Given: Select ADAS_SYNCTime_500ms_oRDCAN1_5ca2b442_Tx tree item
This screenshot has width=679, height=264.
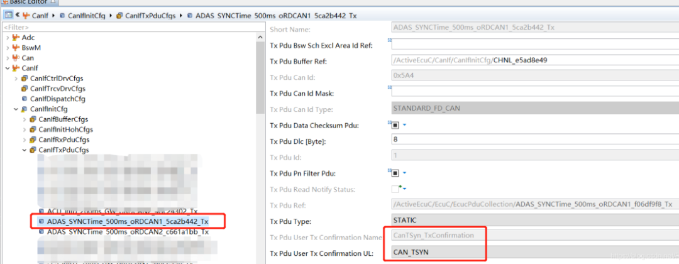Looking at the screenshot, I should click(128, 222).
